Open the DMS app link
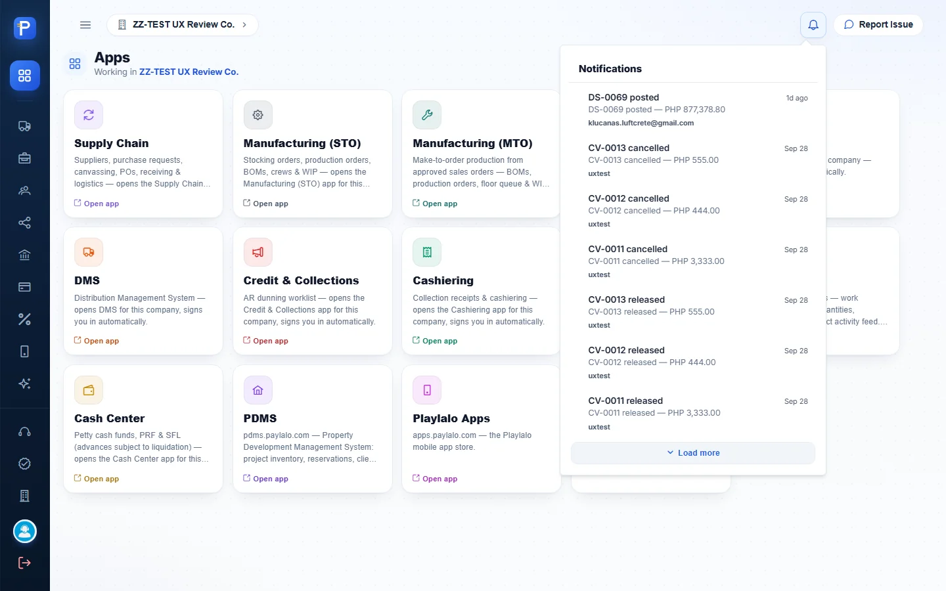The image size is (946, 591). [x=97, y=341]
